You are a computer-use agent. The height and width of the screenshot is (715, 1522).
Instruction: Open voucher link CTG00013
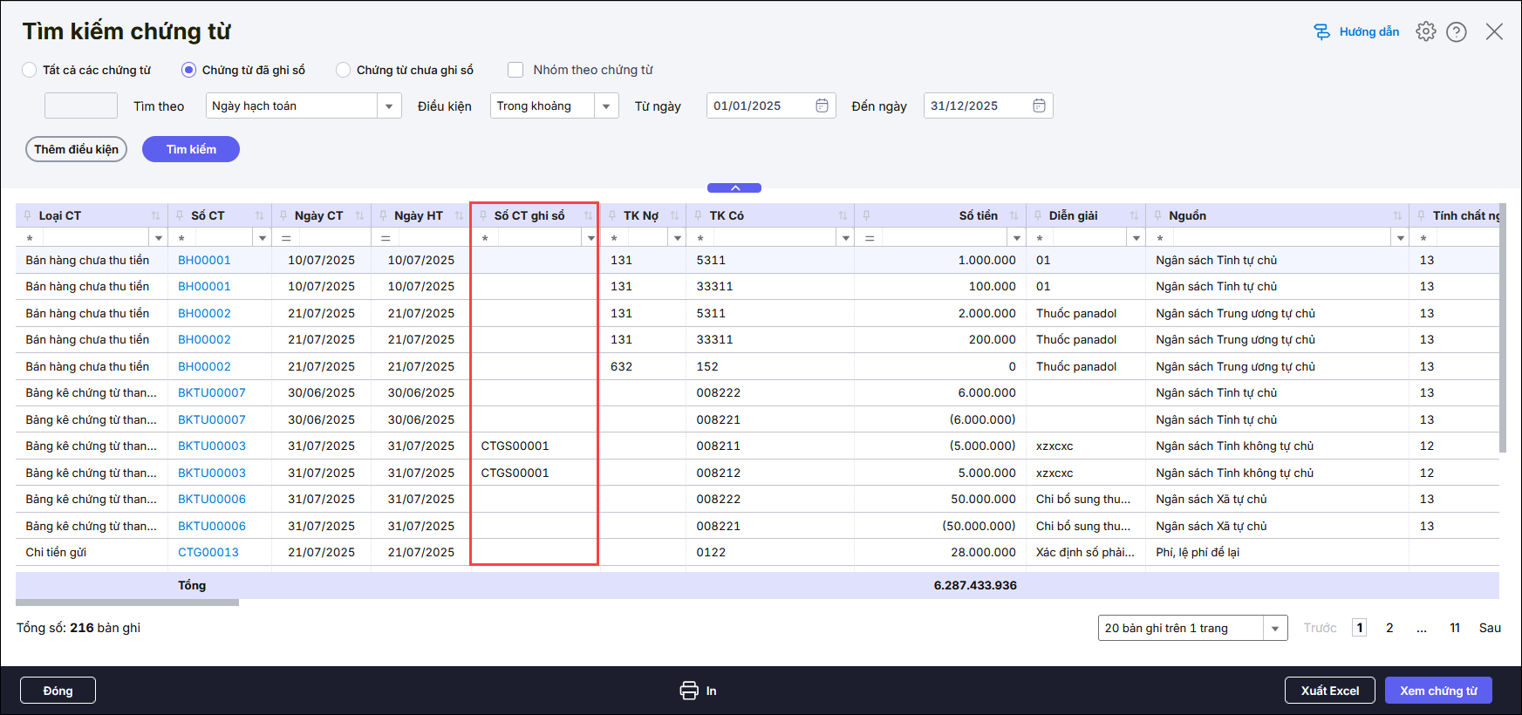208,552
